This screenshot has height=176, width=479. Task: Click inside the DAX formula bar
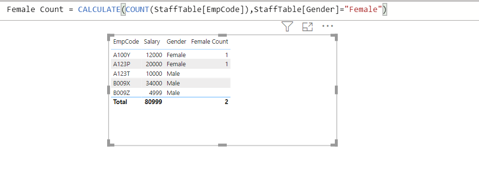(239, 10)
